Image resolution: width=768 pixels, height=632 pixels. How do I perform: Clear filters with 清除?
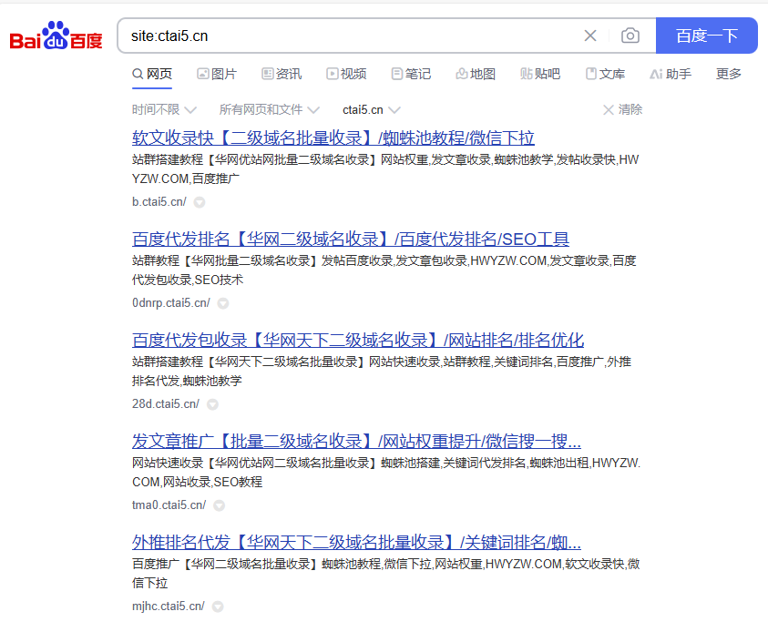(x=622, y=109)
